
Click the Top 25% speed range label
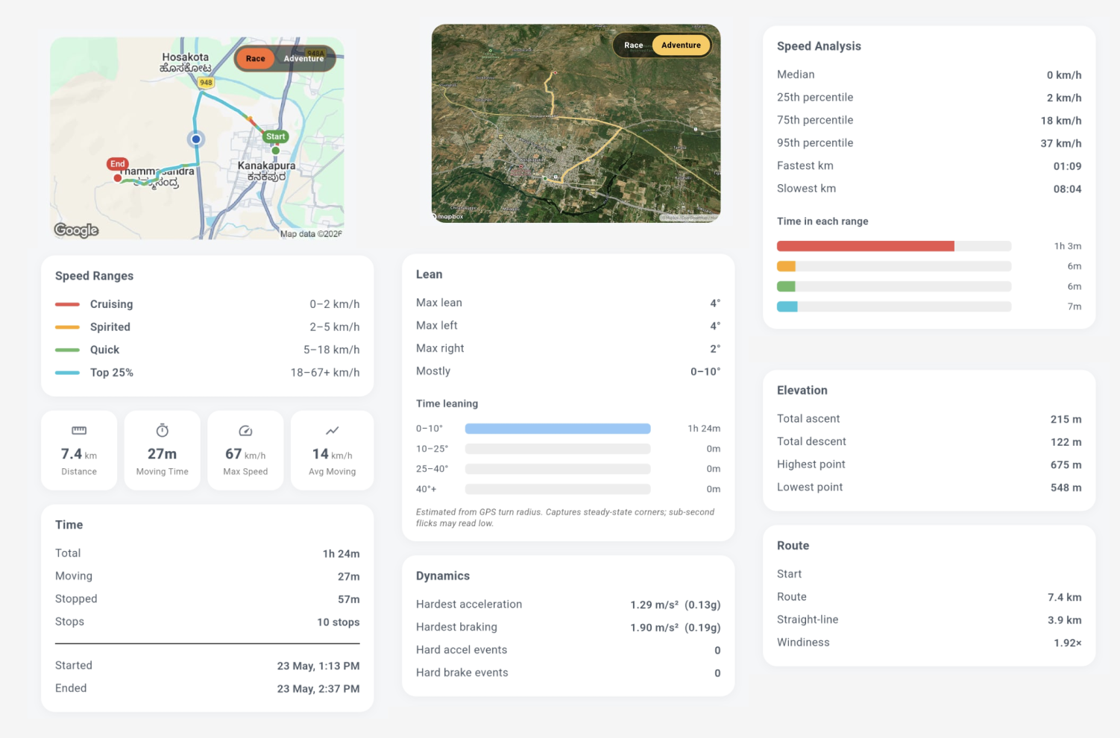coord(112,373)
